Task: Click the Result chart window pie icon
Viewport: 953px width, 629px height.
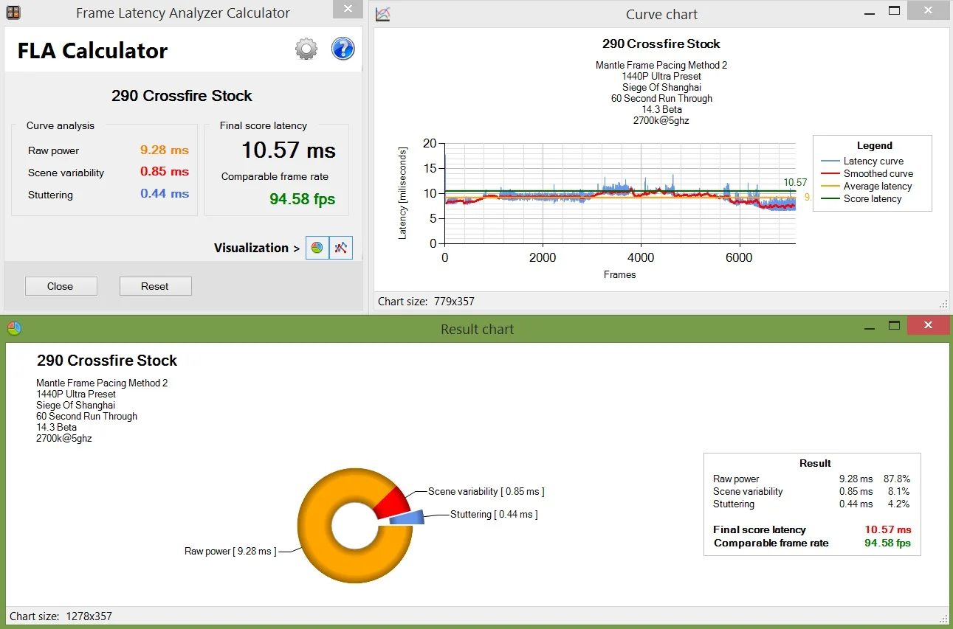Action: (x=14, y=329)
